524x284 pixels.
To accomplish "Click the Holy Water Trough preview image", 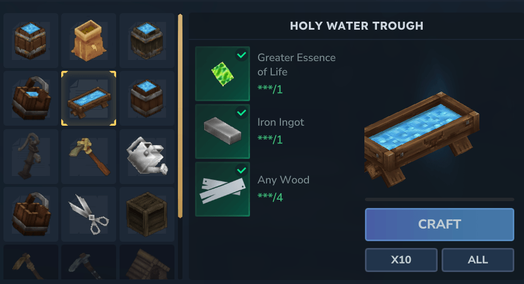I will (x=422, y=139).
